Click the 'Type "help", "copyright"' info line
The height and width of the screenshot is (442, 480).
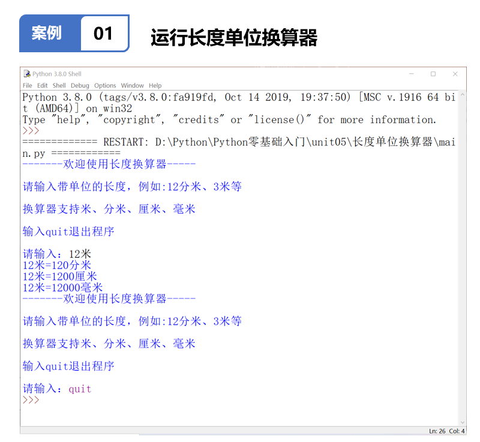[x=229, y=120]
